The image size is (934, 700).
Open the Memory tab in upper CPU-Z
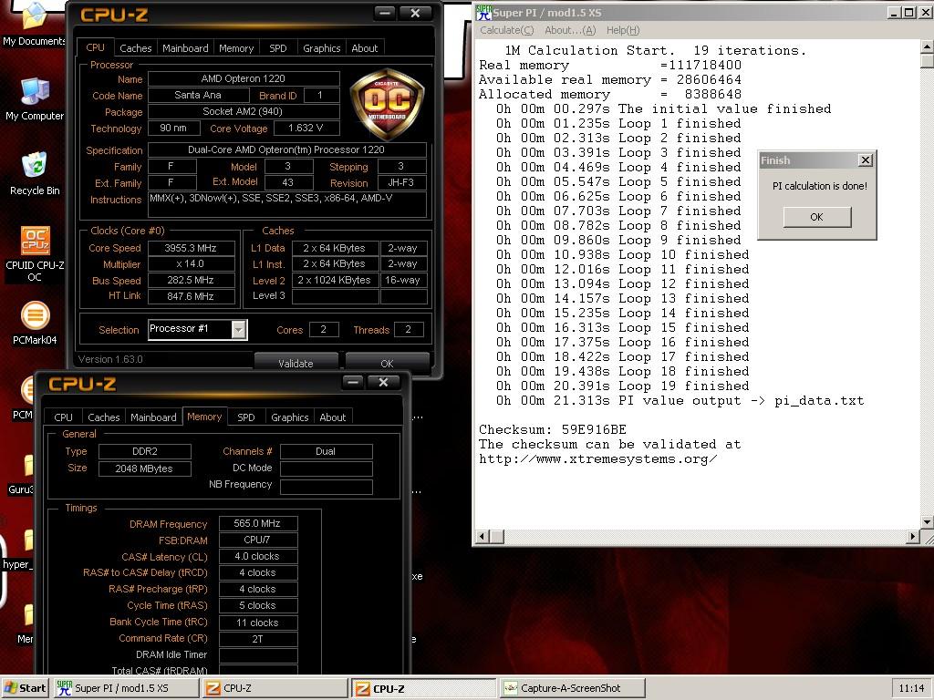click(236, 48)
